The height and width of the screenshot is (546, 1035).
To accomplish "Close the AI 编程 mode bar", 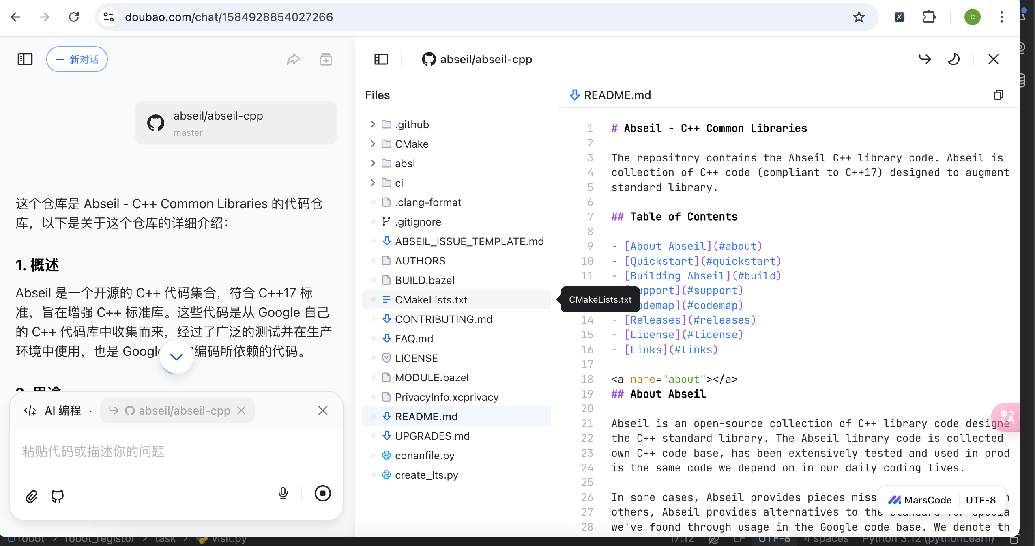I will (x=323, y=411).
